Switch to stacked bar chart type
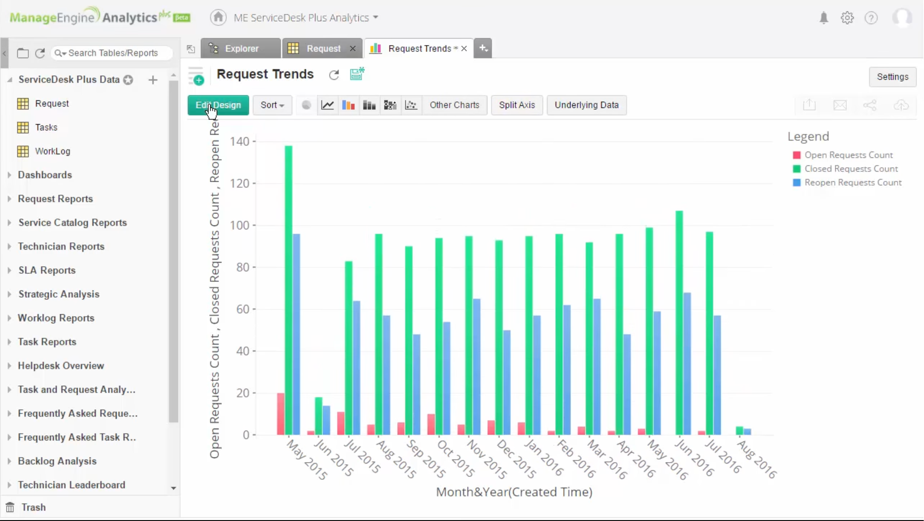 pos(369,105)
